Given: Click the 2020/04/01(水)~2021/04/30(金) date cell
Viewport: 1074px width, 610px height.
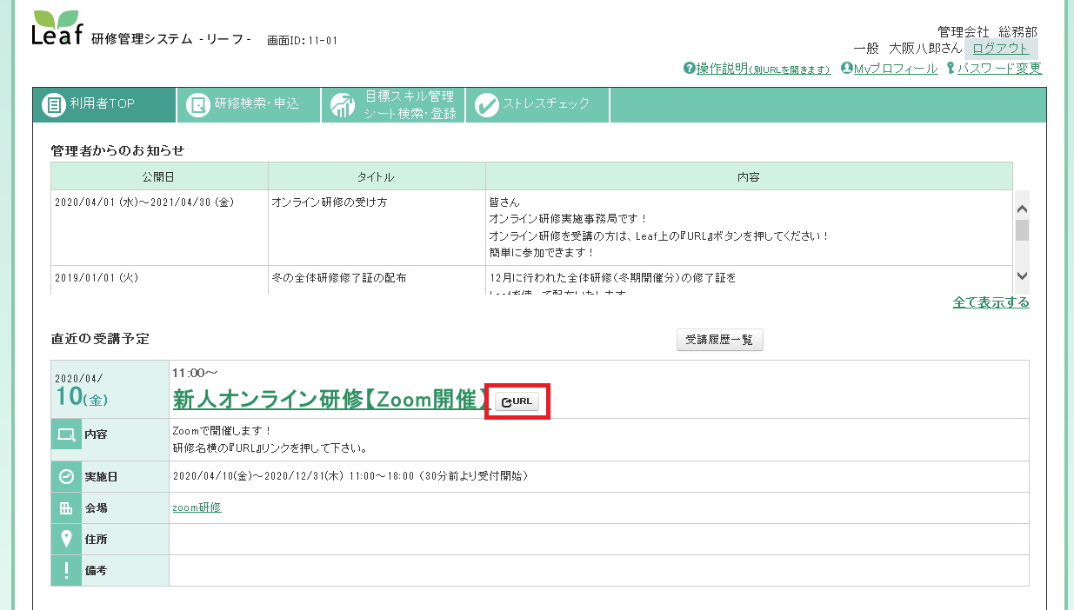Looking at the screenshot, I should coord(159,228).
